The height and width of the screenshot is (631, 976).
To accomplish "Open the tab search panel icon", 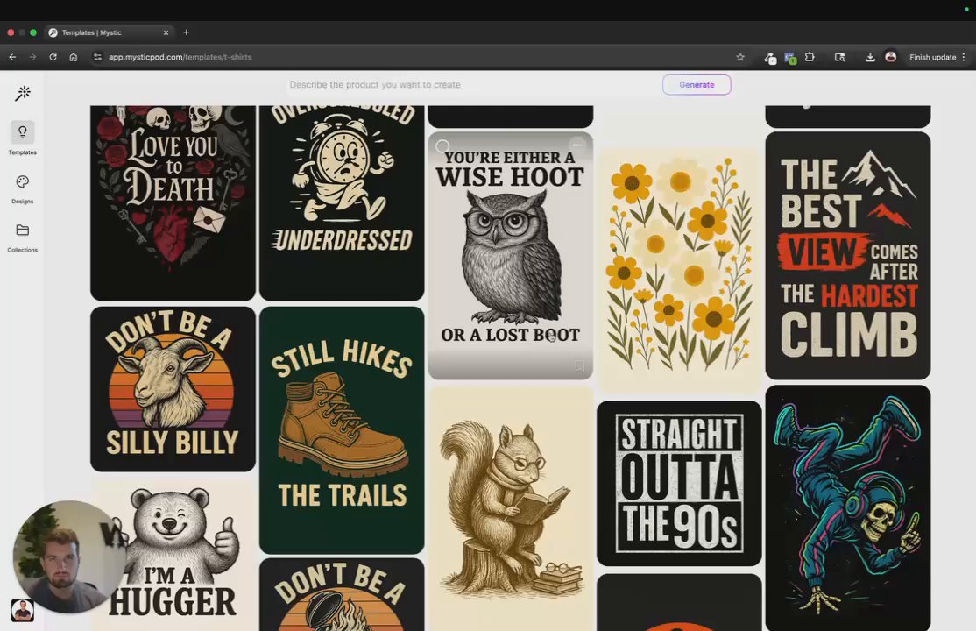I will (x=839, y=57).
